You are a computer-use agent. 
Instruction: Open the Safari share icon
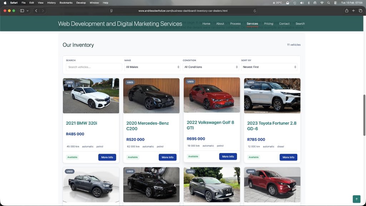point(346,10)
